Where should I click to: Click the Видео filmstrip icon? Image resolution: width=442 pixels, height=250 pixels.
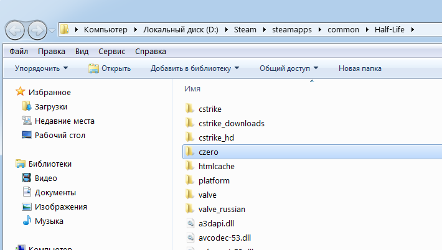click(27, 178)
